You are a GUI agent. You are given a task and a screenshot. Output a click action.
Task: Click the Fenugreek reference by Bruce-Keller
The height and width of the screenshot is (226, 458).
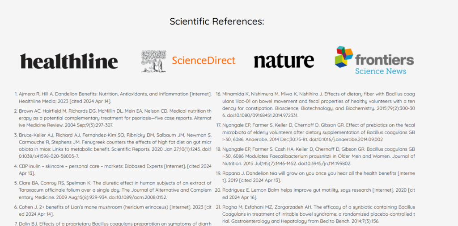point(113,145)
